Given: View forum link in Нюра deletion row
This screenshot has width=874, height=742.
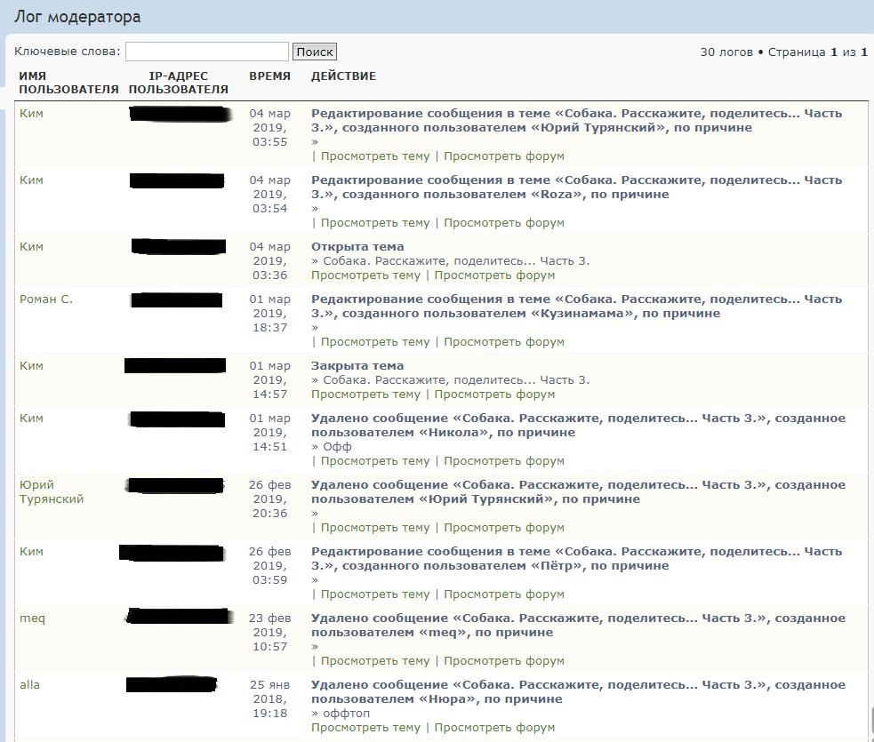Looking at the screenshot, I should coord(494,728).
